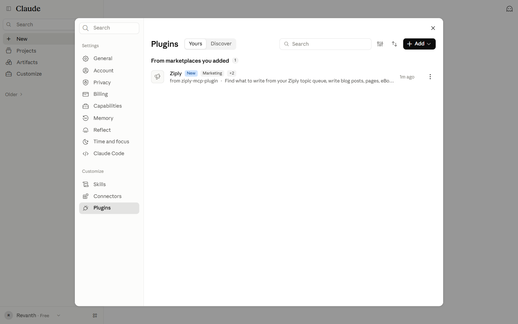Open the Add plugin dropdown

pos(419,44)
